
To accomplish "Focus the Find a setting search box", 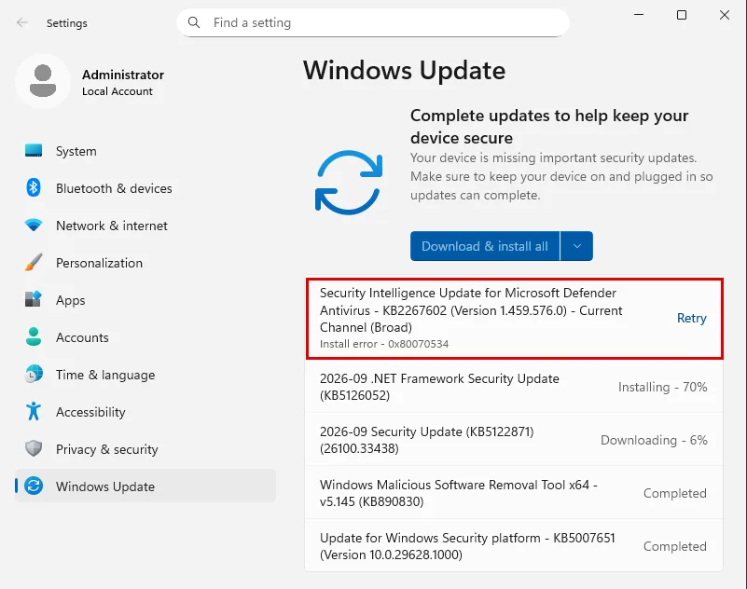I will point(373,22).
